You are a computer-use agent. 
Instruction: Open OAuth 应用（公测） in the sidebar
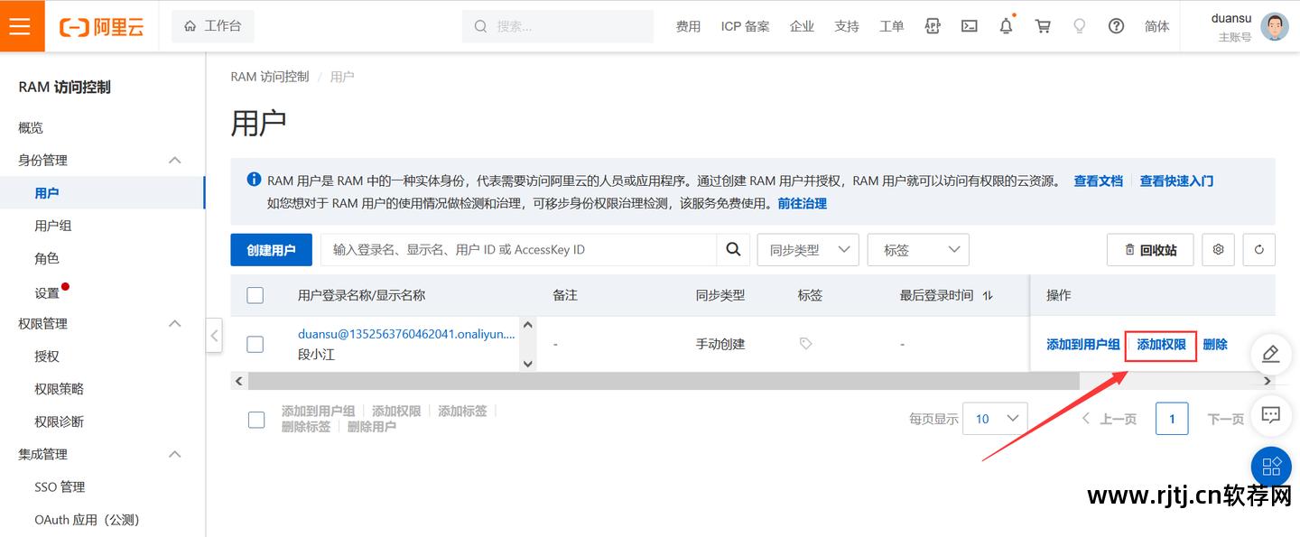coord(88,520)
